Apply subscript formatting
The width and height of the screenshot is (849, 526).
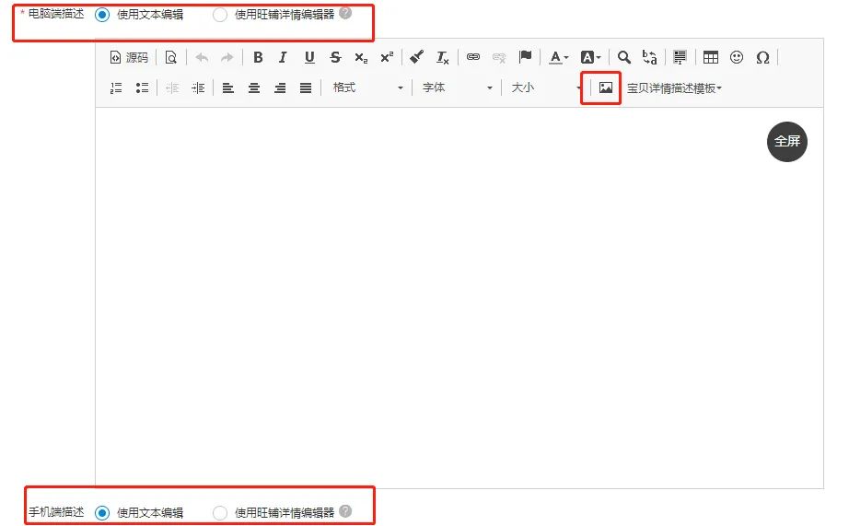tap(361, 57)
